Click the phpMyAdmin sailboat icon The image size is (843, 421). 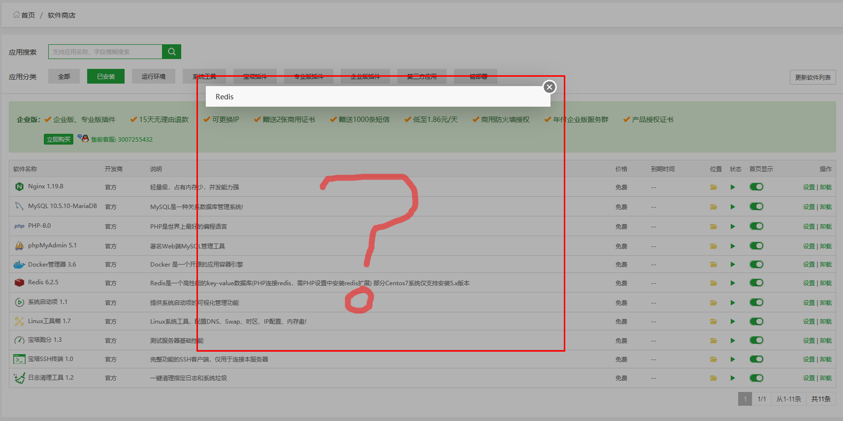pos(19,245)
